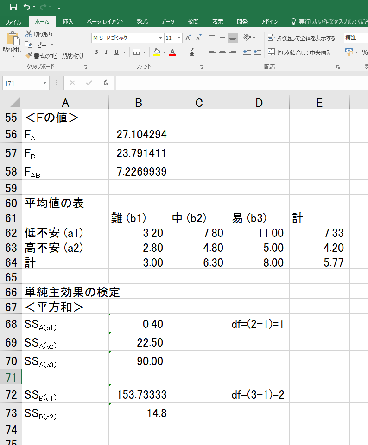Image resolution: width=368 pixels, height=445 pixels.
Task: Open the ページ レイアウト tab
Action: 105,22
